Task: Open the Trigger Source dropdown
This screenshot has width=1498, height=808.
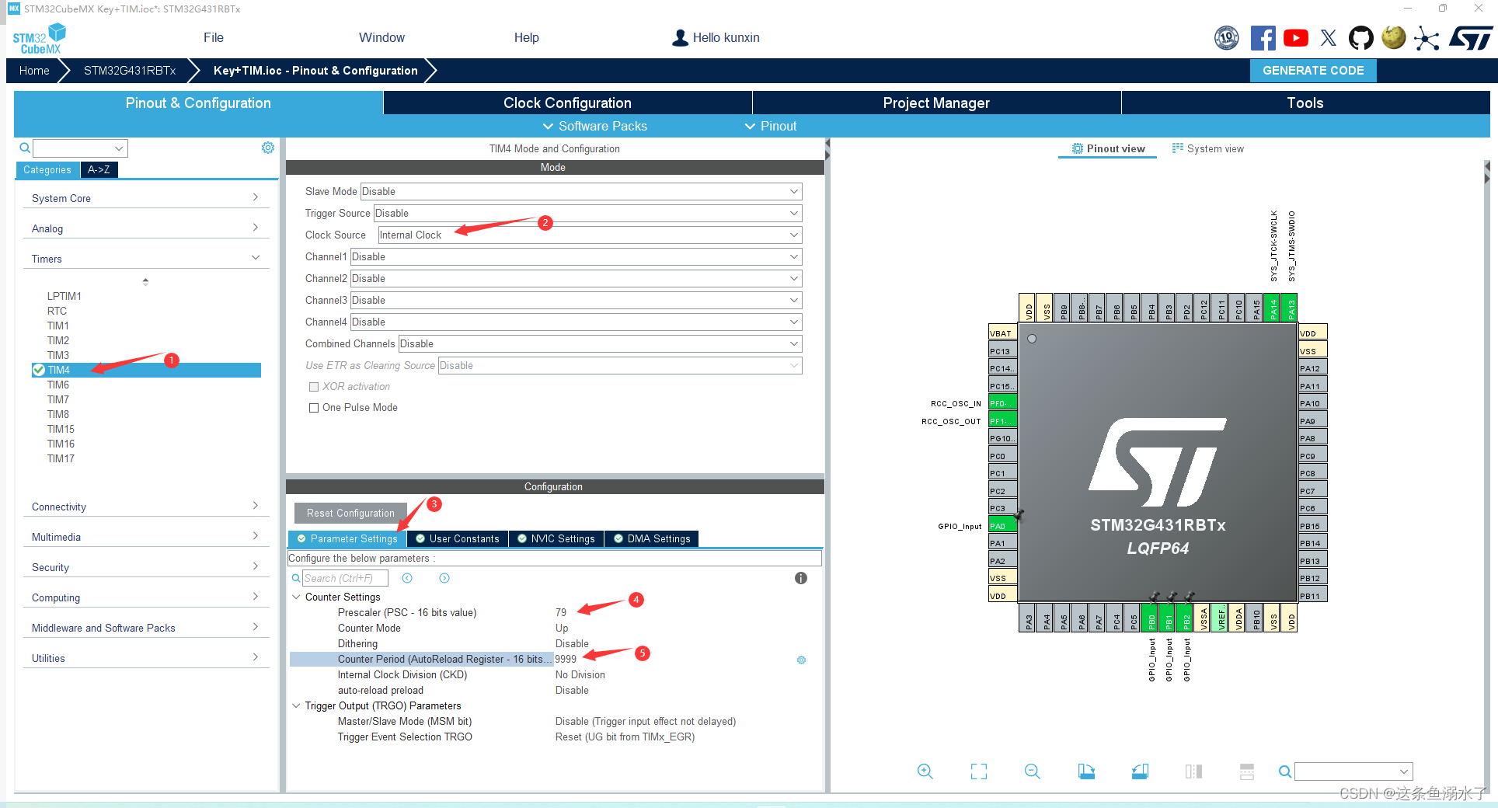Action: pos(587,213)
